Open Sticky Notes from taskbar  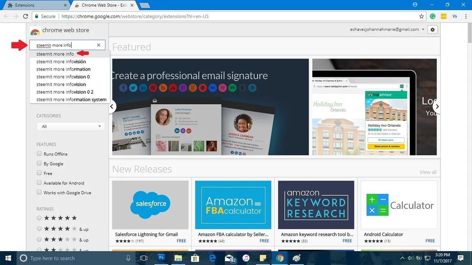(x=263, y=258)
